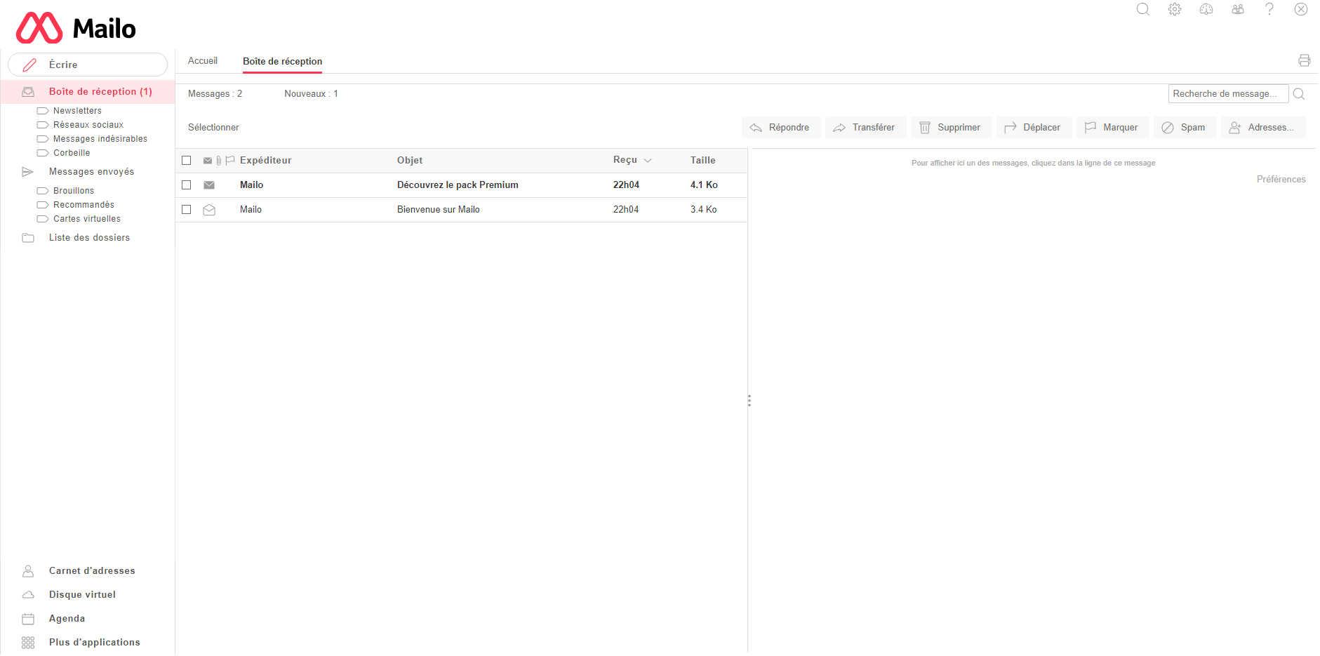Sort by the Taille column header

point(702,161)
